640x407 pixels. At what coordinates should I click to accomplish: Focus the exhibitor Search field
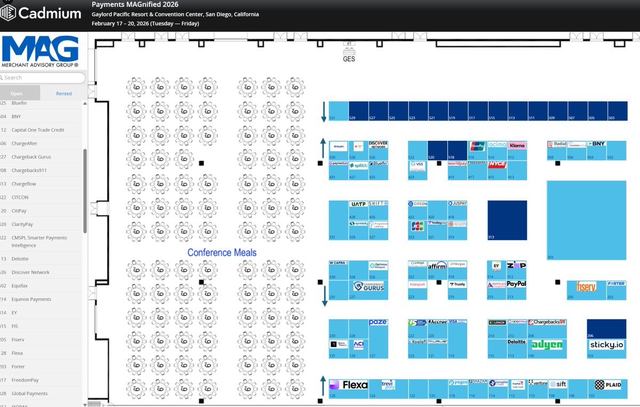pyautogui.click(x=42, y=78)
